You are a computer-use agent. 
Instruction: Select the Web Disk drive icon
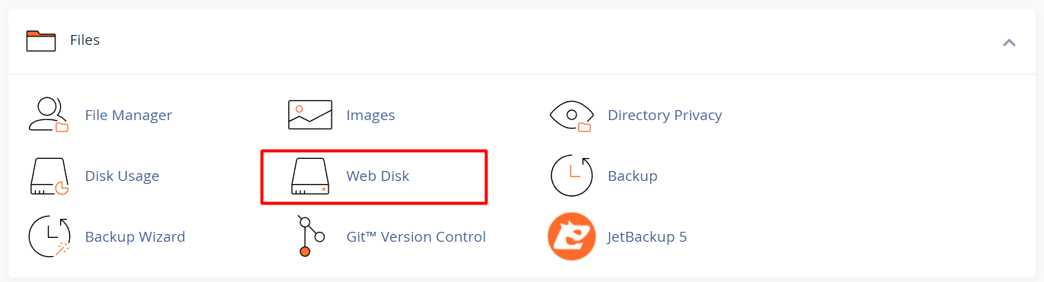coord(310,176)
